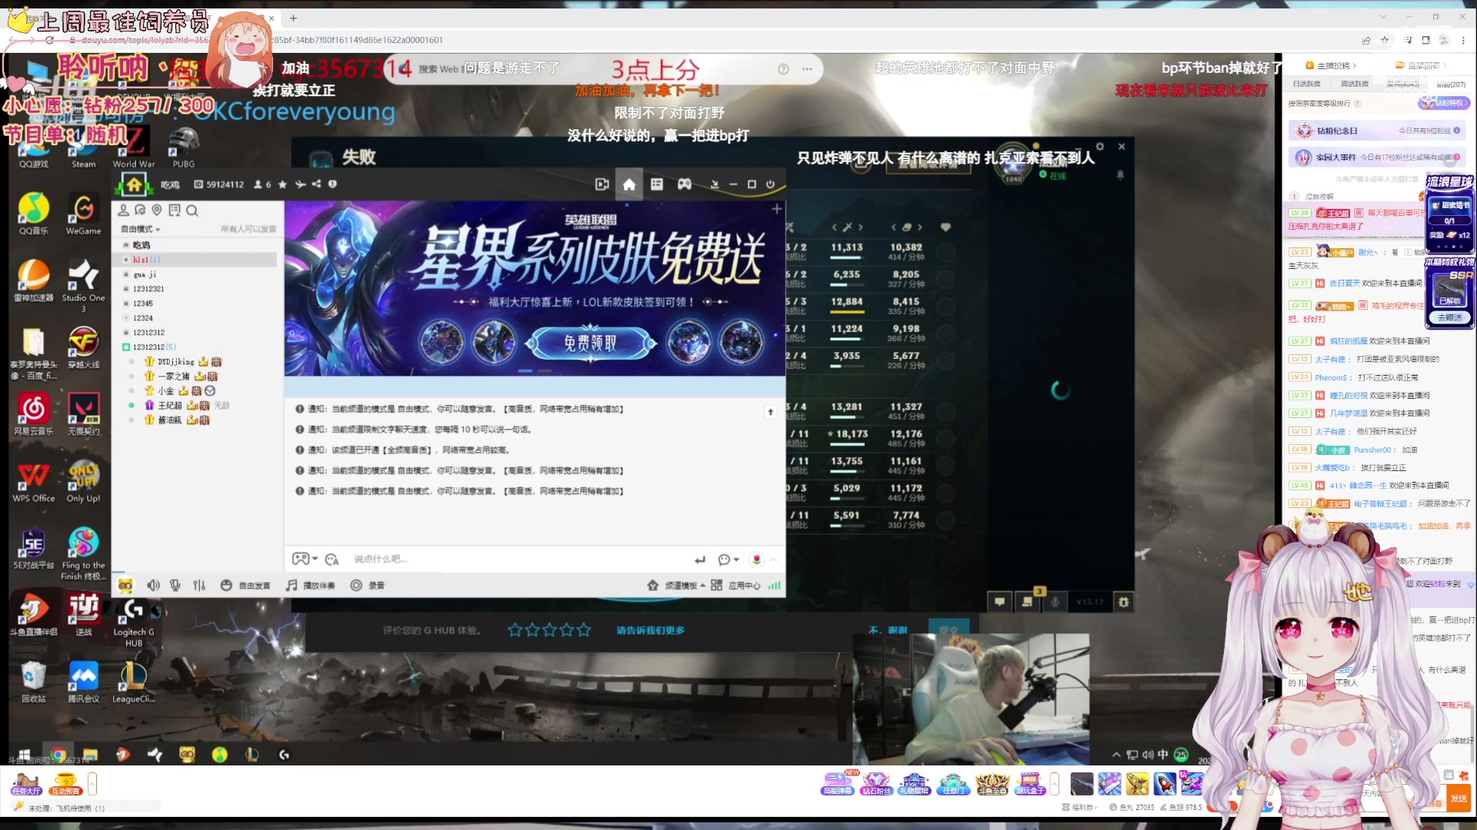This screenshot has width=1477, height=830.
Task: Expand the chevron beside 潮玩盒子
Action: pos(1055,784)
